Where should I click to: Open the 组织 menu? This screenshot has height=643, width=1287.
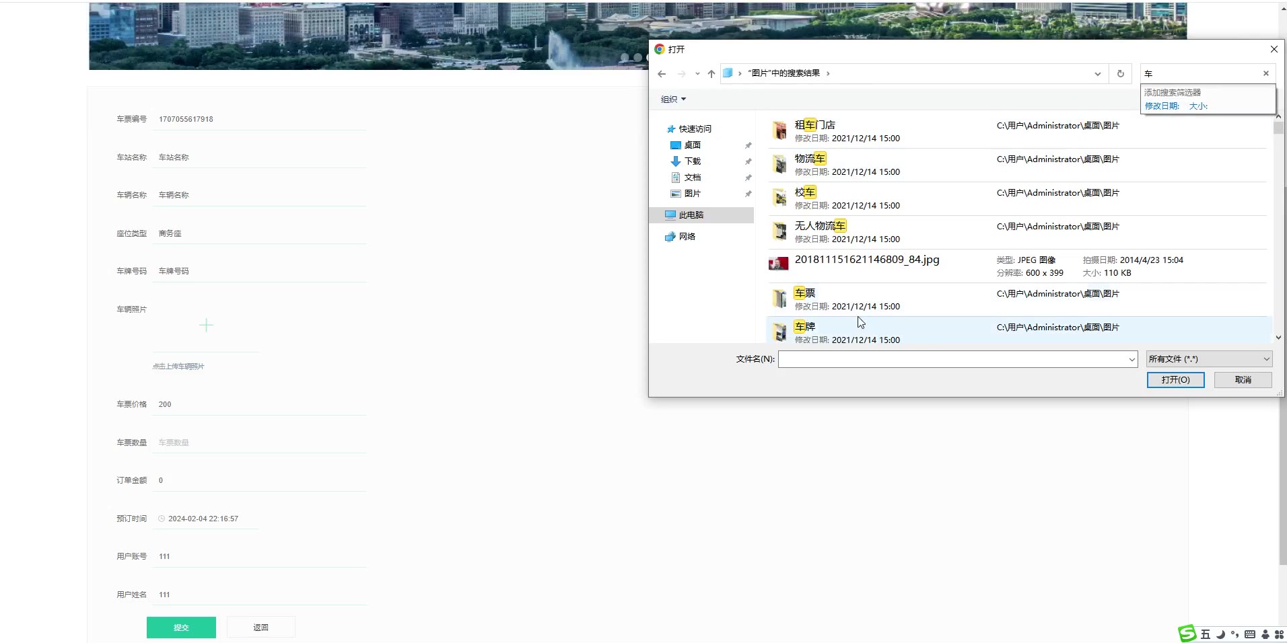point(673,100)
